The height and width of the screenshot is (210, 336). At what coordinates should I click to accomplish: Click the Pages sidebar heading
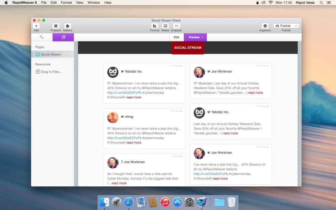[40, 47]
